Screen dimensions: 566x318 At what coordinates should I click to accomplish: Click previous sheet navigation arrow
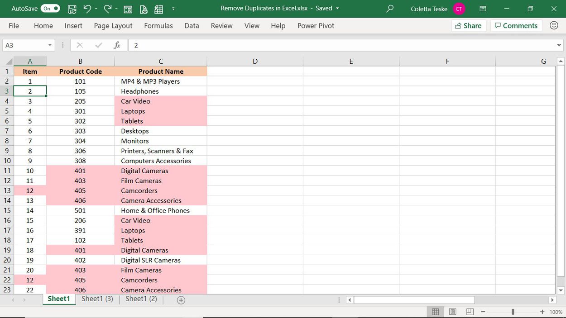(x=13, y=300)
